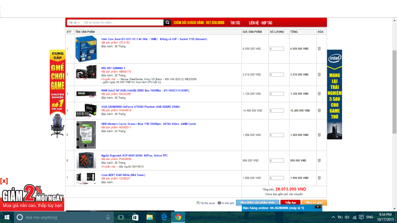The image size is (397, 223).
Task: Open the Windows Store from the taskbar
Action: pyautogui.click(x=135, y=217)
